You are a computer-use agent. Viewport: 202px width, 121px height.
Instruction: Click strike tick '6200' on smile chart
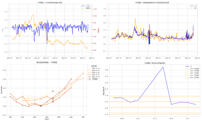pos(83,117)
